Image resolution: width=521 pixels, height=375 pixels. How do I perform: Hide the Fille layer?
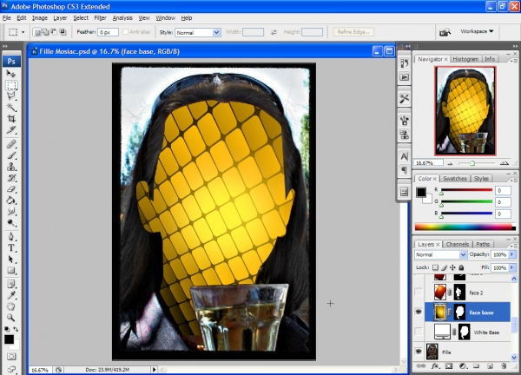pyautogui.click(x=419, y=352)
